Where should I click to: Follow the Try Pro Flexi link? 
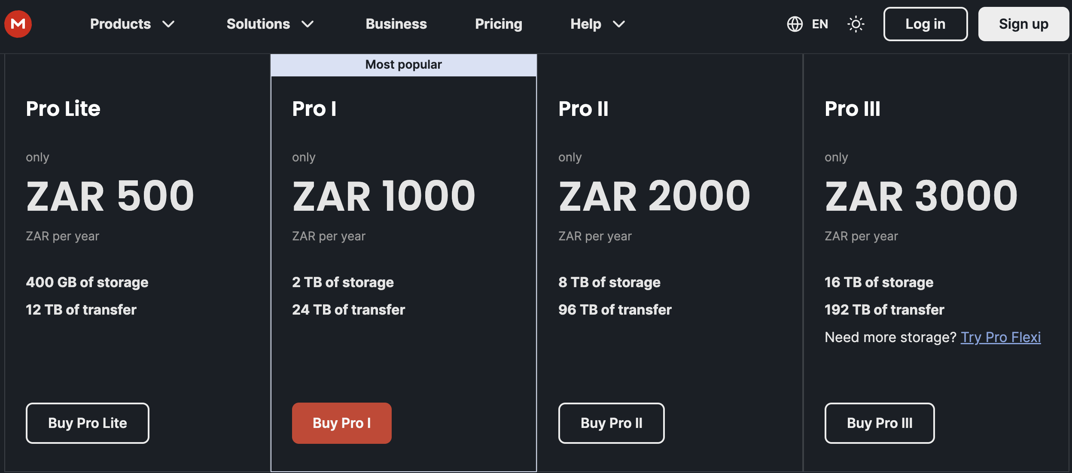1000,337
